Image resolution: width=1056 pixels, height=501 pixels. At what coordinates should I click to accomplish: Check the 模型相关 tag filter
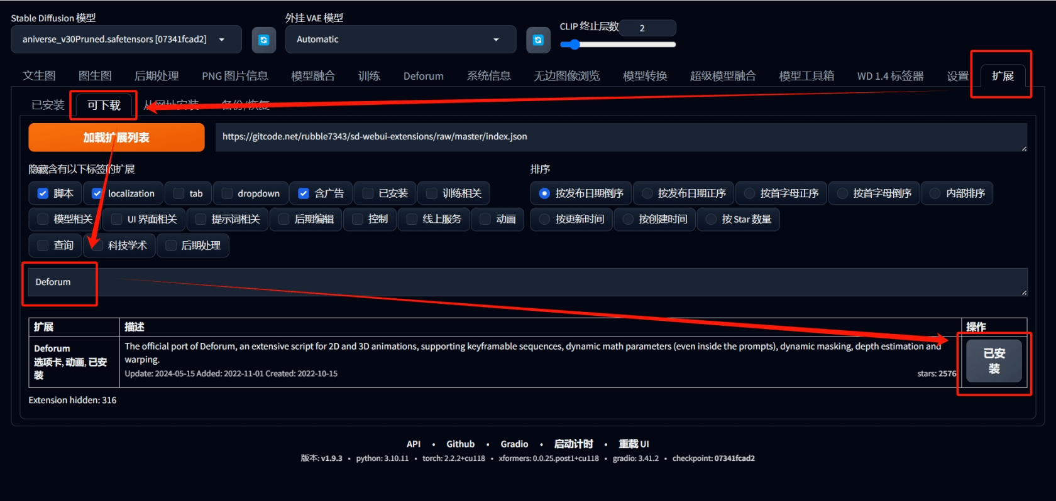point(43,219)
